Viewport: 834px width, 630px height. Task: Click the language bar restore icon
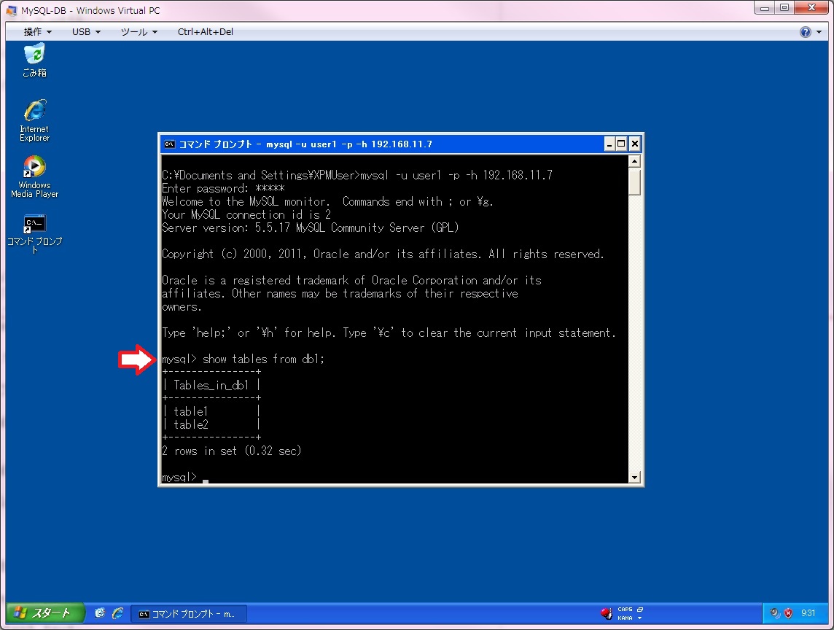pyautogui.click(x=640, y=610)
